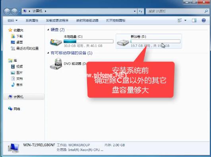The image size is (211, 157).
Task: Close the 计算机 window
Action: tap(204, 2)
